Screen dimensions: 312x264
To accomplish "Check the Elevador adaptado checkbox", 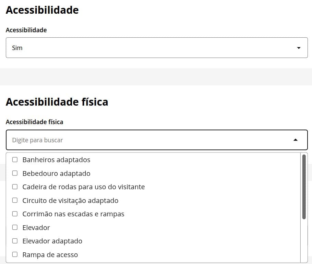I will click(x=15, y=241).
